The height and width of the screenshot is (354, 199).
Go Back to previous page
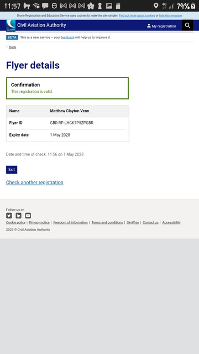pos(12,47)
